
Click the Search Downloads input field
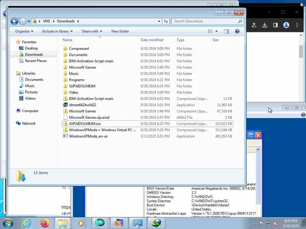205,21
